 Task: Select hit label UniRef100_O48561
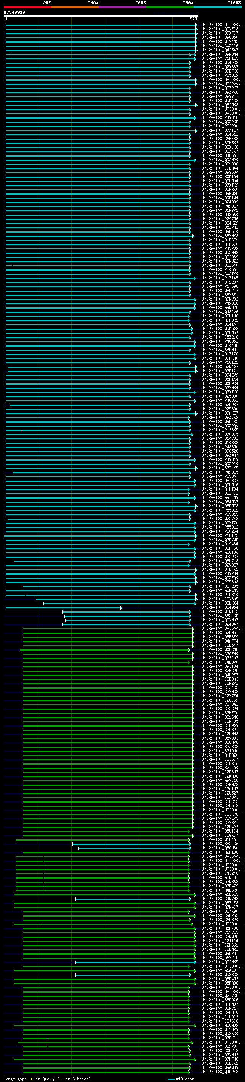[220, 155]
